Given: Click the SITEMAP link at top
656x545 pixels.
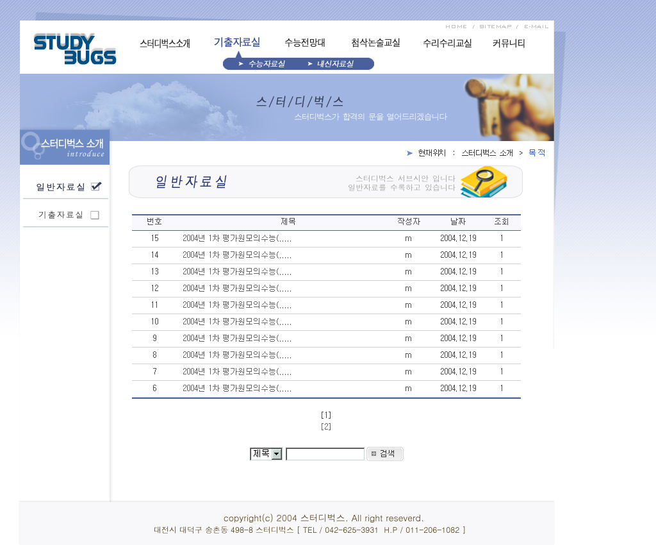Looking at the screenshot, I should (x=495, y=26).
